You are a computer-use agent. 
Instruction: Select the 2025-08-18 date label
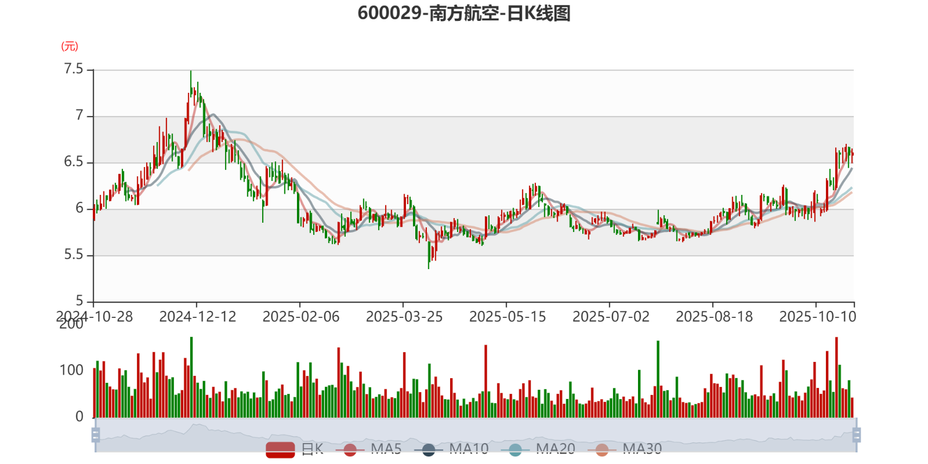pyautogui.click(x=714, y=317)
